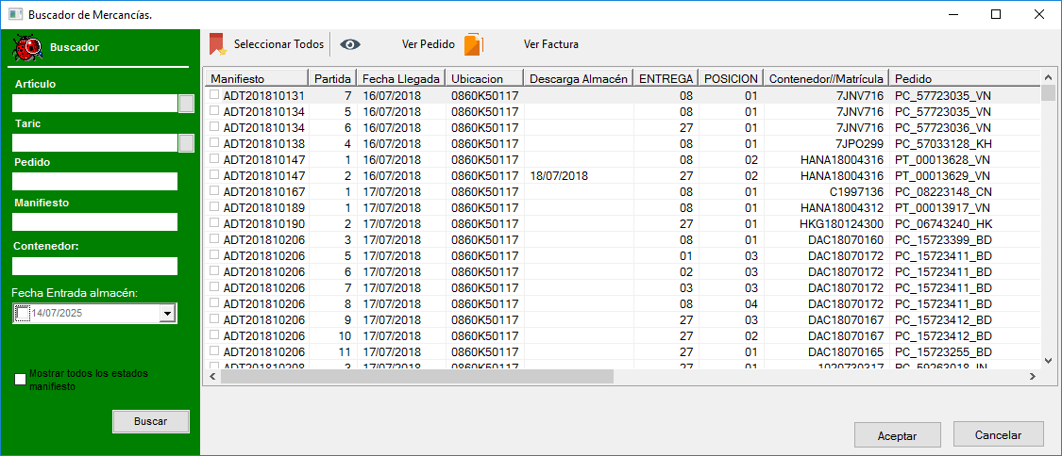Click the app icon in title bar
The image size is (1062, 456).
pos(15,14)
